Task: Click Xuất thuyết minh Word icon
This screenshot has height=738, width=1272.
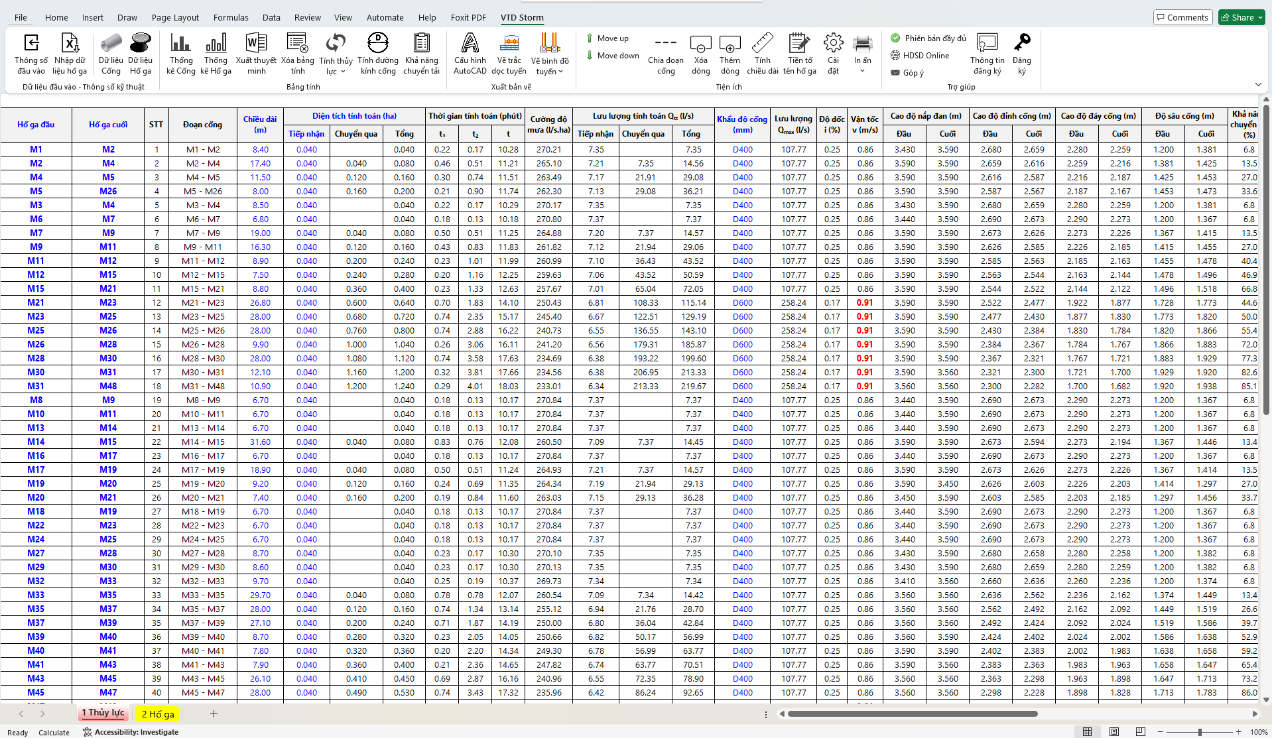Action: point(256,44)
